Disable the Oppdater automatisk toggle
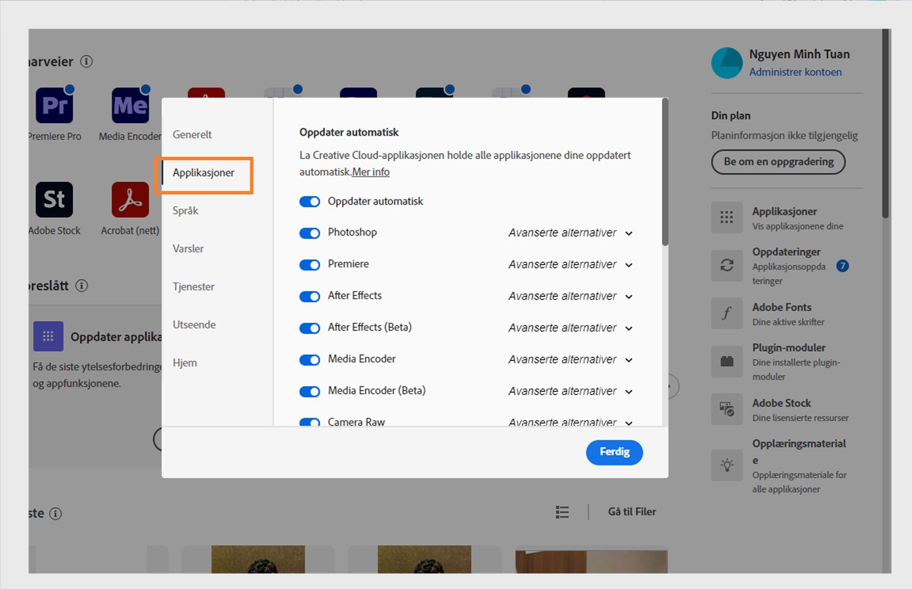The height and width of the screenshot is (589, 912). (x=310, y=201)
